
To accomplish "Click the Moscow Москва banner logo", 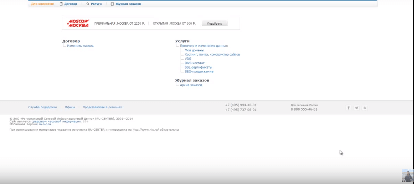I will point(78,23).
